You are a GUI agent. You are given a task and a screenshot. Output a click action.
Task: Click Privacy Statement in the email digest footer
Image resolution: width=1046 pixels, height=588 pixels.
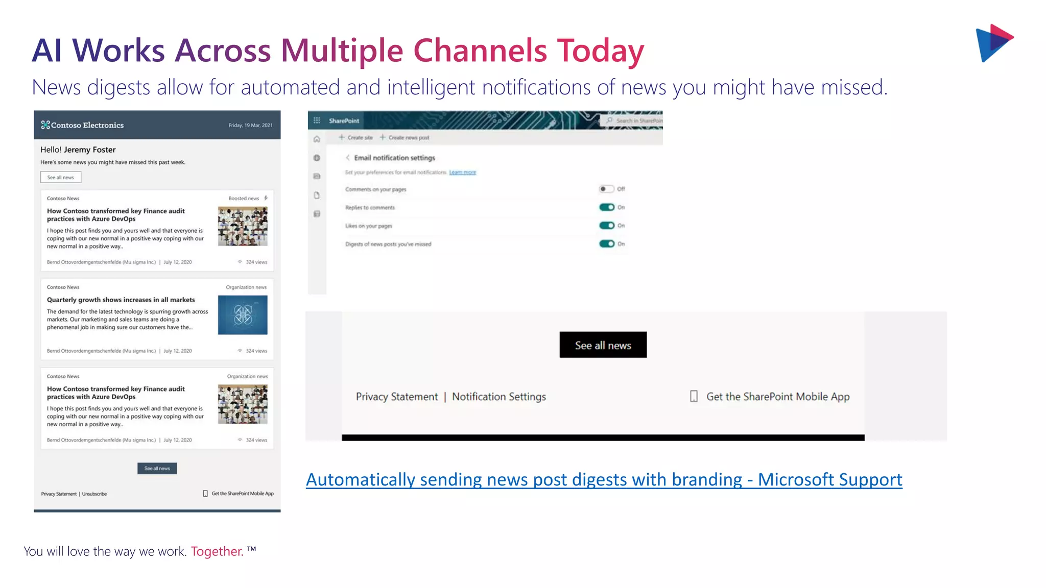click(59, 494)
